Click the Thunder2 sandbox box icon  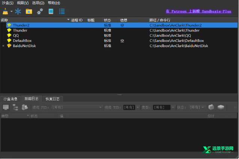9,25
